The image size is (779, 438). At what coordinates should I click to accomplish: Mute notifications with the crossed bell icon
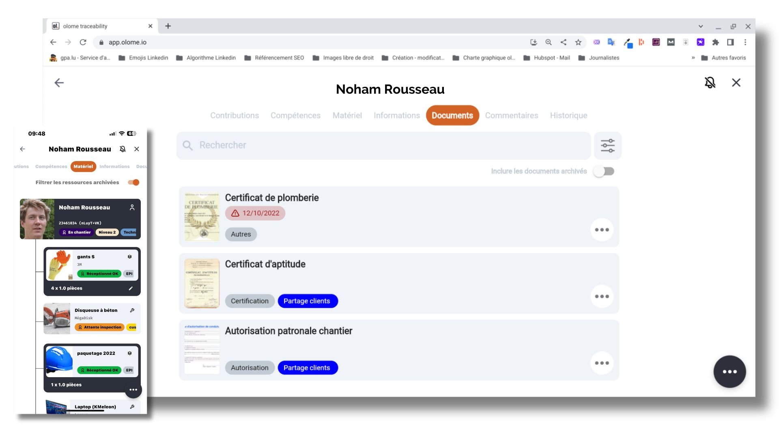click(x=710, y=83)
